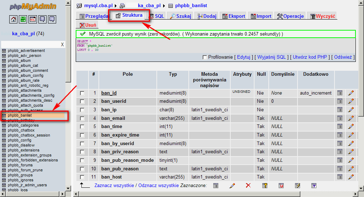Click Odznacz wszystkie link
This screenshot has width=364, height=197.
coord(159,185)
